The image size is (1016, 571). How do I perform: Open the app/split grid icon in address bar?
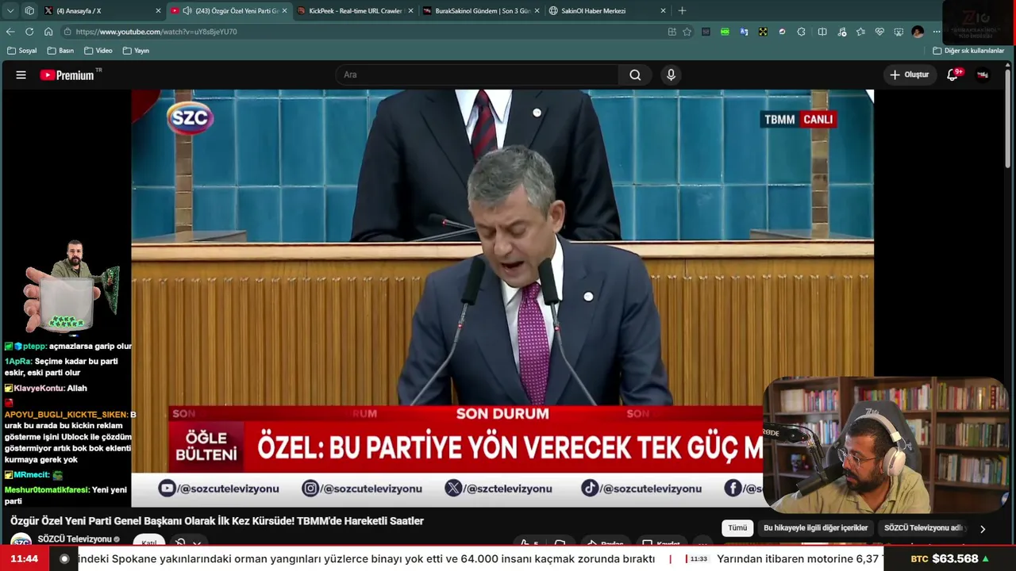[672, 32]
